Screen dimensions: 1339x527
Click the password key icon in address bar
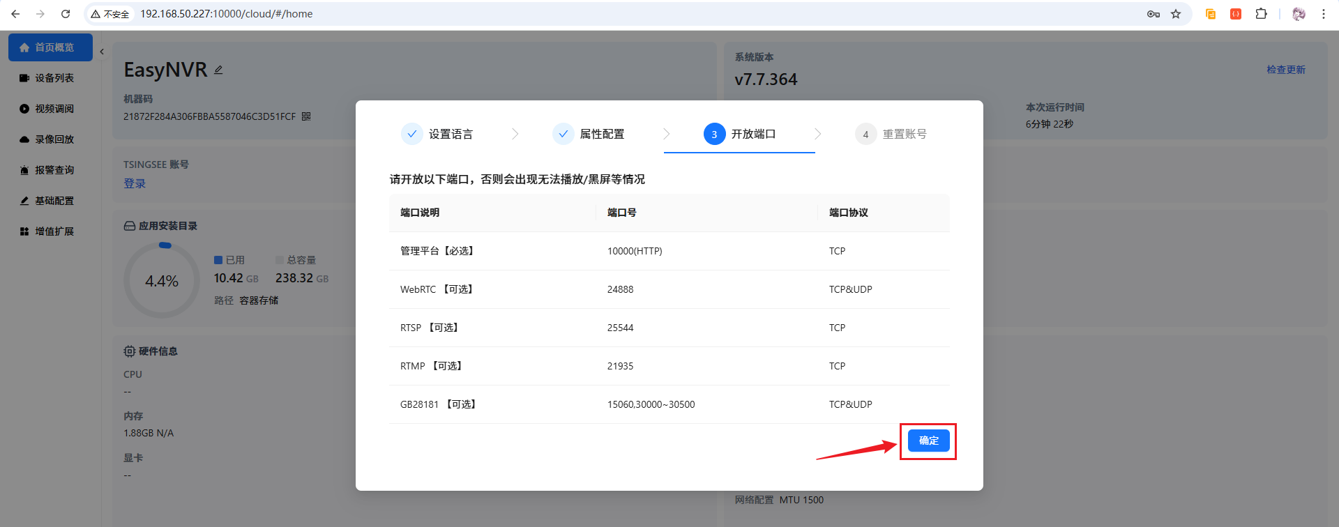point(1153,14)
